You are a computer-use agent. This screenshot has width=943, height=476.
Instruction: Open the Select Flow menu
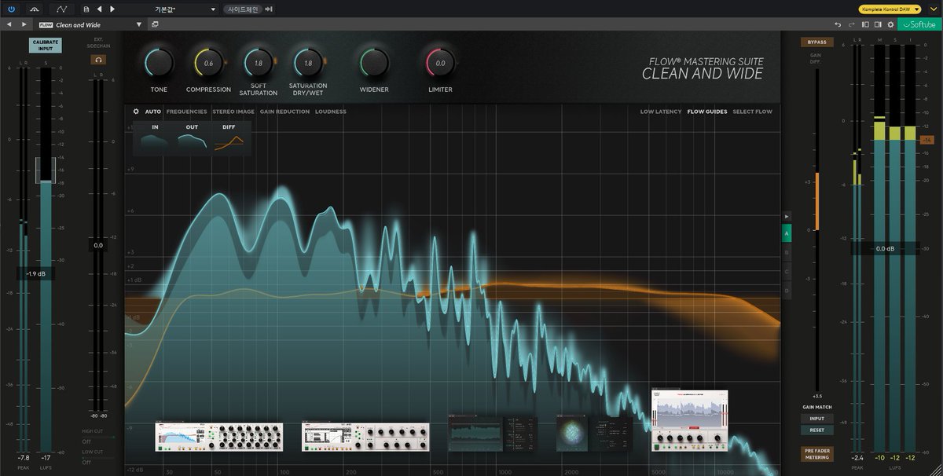click(752, 112)
